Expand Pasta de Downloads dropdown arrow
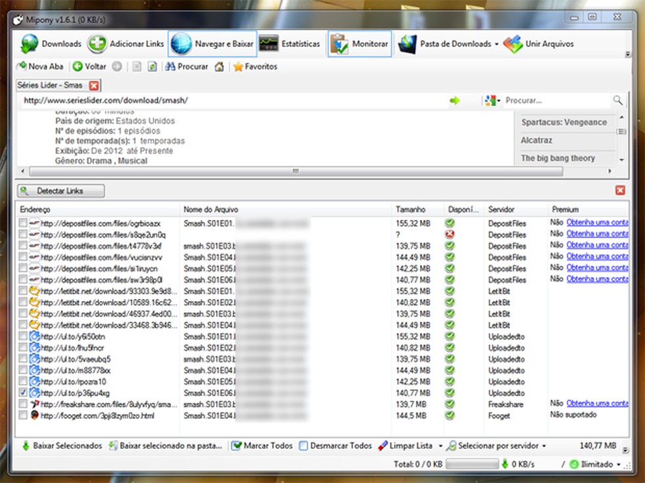This screenshot has width=645, height=483. click(x=496, y=45)
